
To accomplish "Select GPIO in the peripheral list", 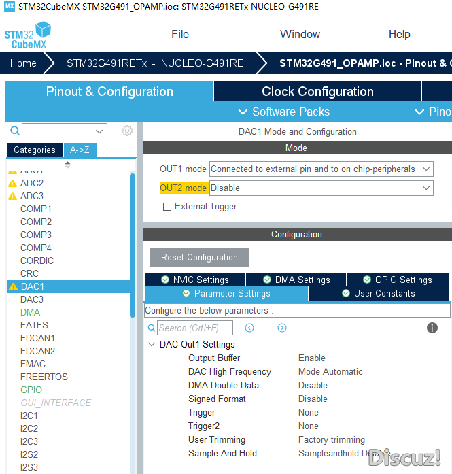I will click(x=31, y=390).
